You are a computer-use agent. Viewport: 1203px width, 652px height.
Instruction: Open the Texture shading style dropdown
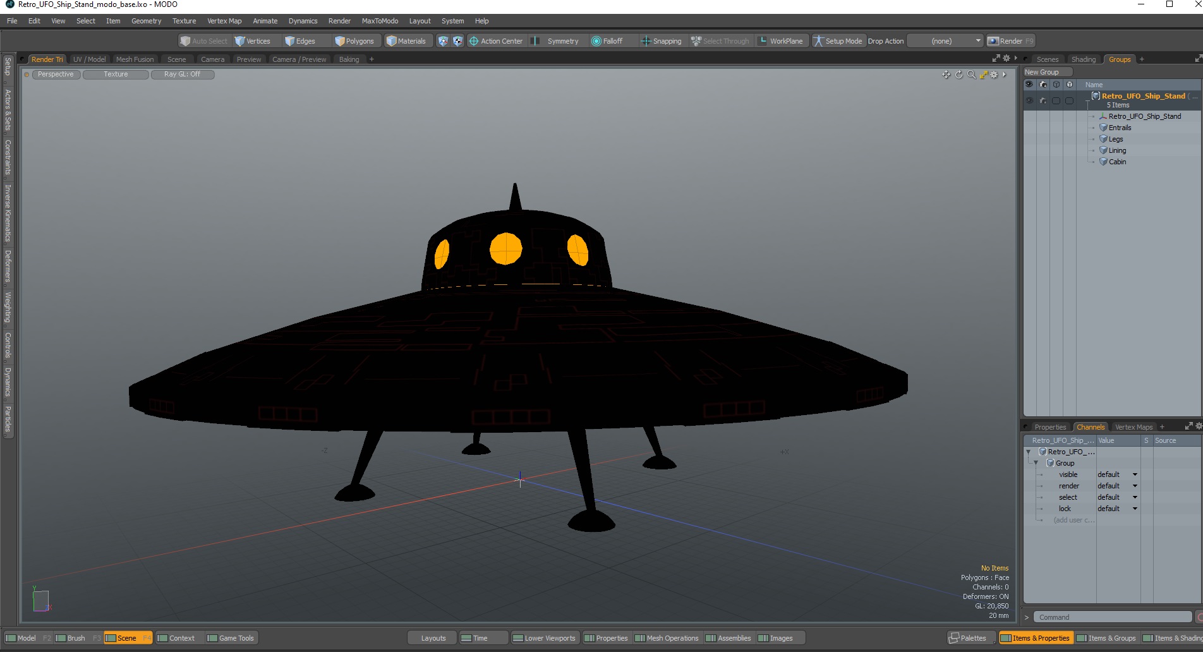(116, 75)
